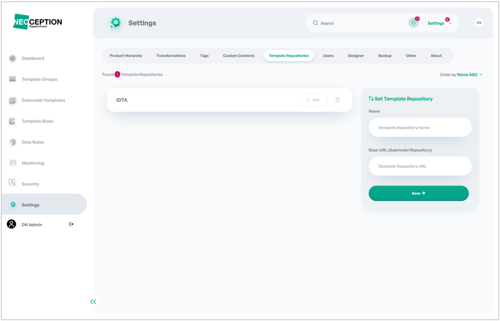This screenshot has height=321, width=500.
Task: Click the Monitoring icon in the sidebar
Action: tap(12, 163)
